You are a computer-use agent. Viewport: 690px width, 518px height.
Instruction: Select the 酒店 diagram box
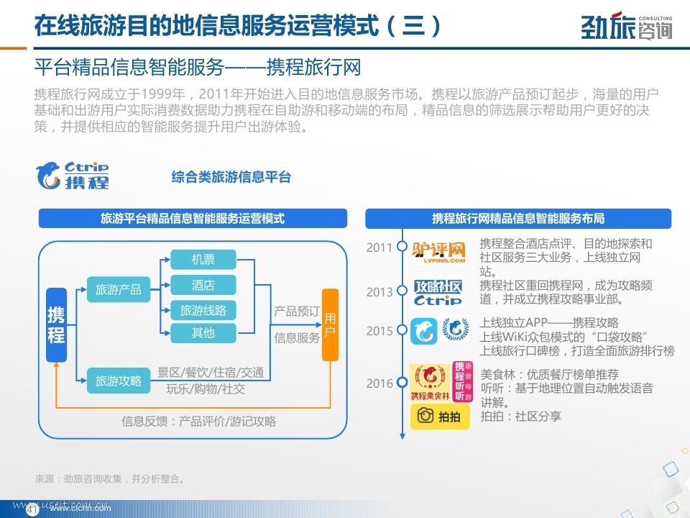pyautogui.click(x=203, y=285)
